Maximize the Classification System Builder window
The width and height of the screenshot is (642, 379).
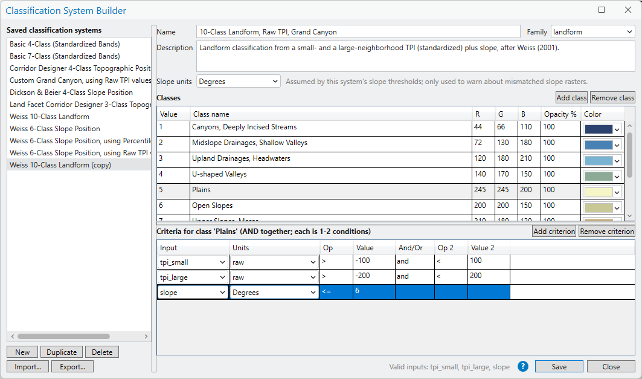pos(602,10)
